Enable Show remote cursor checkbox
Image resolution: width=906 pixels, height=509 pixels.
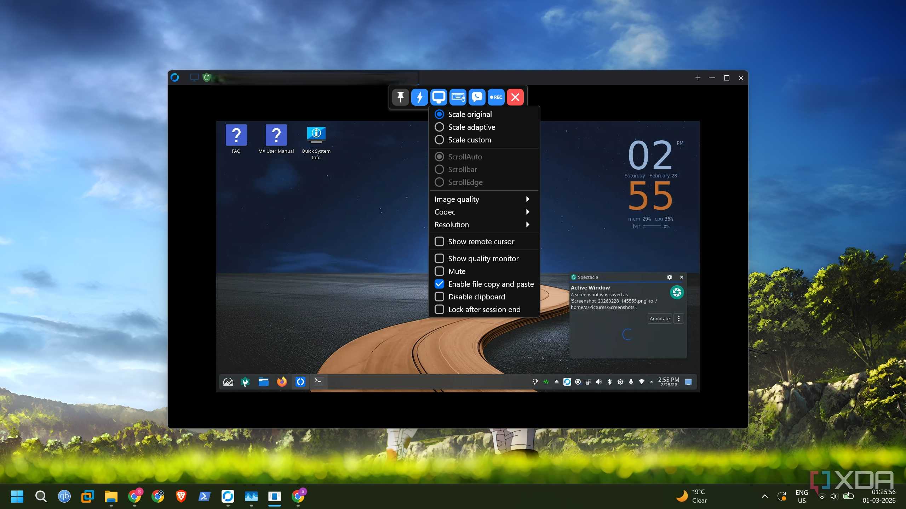[x=439, y=241]
